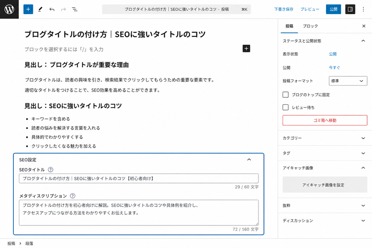372x248 pixels.
Task: Check ブログのトップに固定
Action: tap(286, 94)
